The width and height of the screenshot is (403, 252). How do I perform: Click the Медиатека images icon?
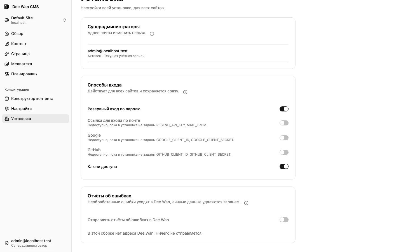click(7, 64)
